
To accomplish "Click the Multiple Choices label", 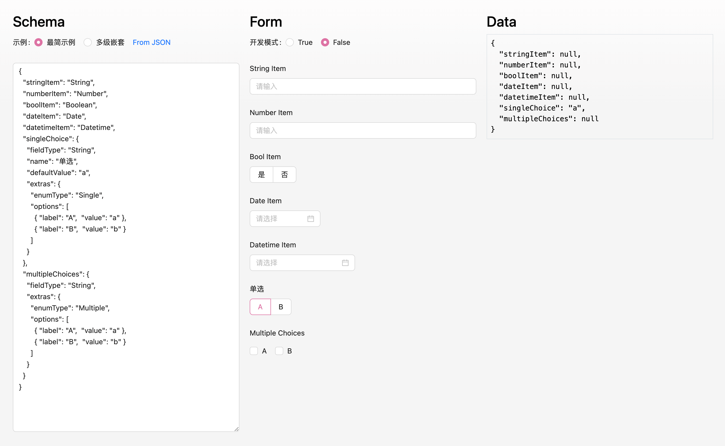I will [277, 333].
